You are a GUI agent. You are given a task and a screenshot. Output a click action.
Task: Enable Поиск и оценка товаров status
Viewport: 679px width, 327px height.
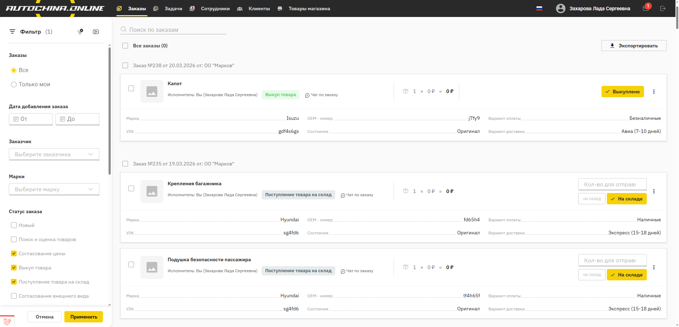coord(14,239)
